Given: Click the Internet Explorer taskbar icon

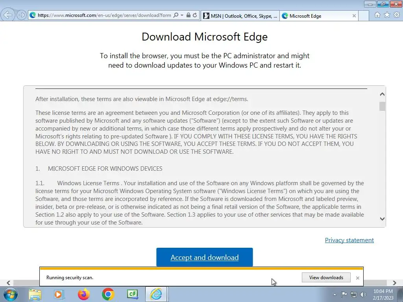Looking at the screenshot, I should click(x=157, y=294).
